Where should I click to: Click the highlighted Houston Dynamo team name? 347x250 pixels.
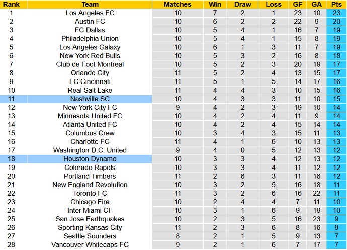click(x=90, y=159)
